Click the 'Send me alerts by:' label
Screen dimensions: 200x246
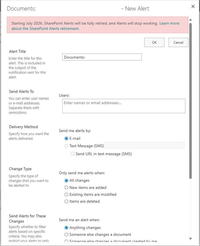coord(75,131)
